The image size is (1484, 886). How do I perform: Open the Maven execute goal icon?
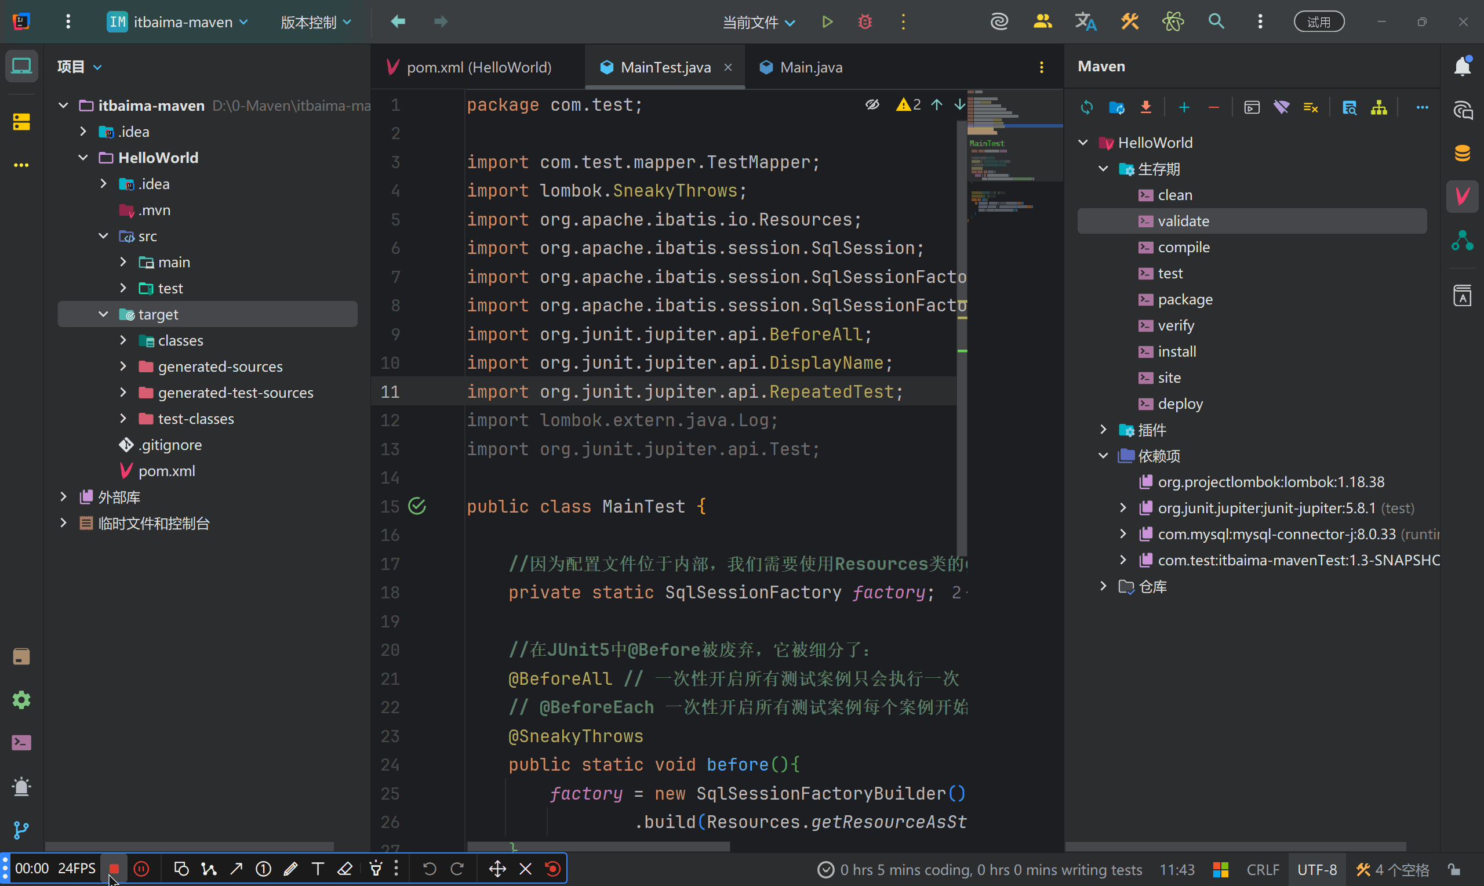pyautogui.click(x=1252, y=107)
